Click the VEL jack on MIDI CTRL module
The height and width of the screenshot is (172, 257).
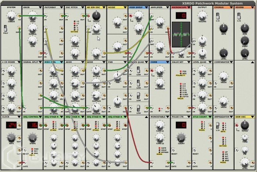[x=62, y=95]
